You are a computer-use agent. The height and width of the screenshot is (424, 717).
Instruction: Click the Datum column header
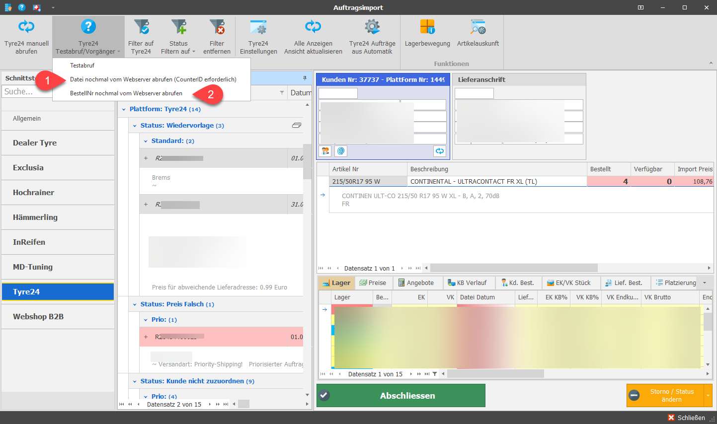pyautogui.click(x=300, y=93)
